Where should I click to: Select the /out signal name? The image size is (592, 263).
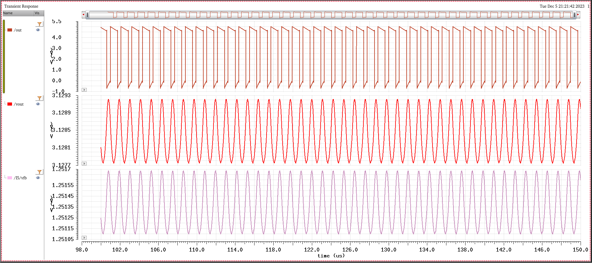[x=18, y=30]
